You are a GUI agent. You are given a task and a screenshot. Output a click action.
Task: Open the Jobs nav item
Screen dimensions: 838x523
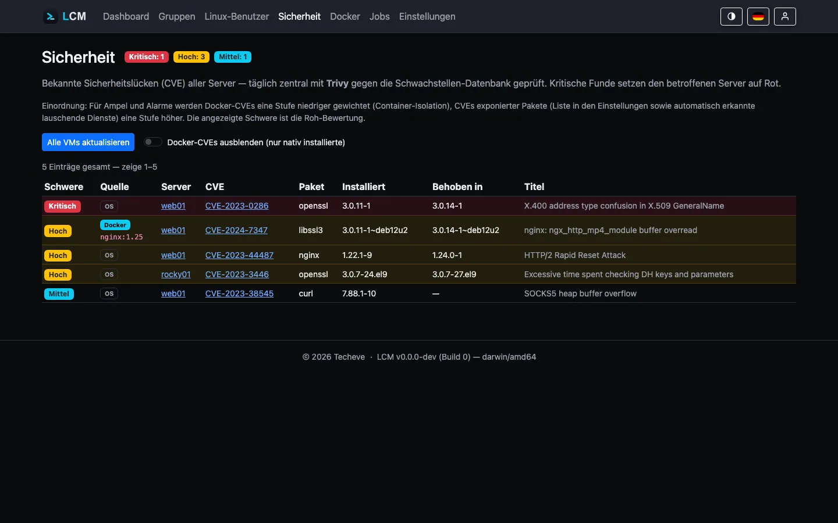pyautogui.click(x=379, y=16)
